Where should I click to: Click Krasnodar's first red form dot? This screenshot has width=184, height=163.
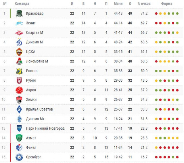click(x=156, y=14)
